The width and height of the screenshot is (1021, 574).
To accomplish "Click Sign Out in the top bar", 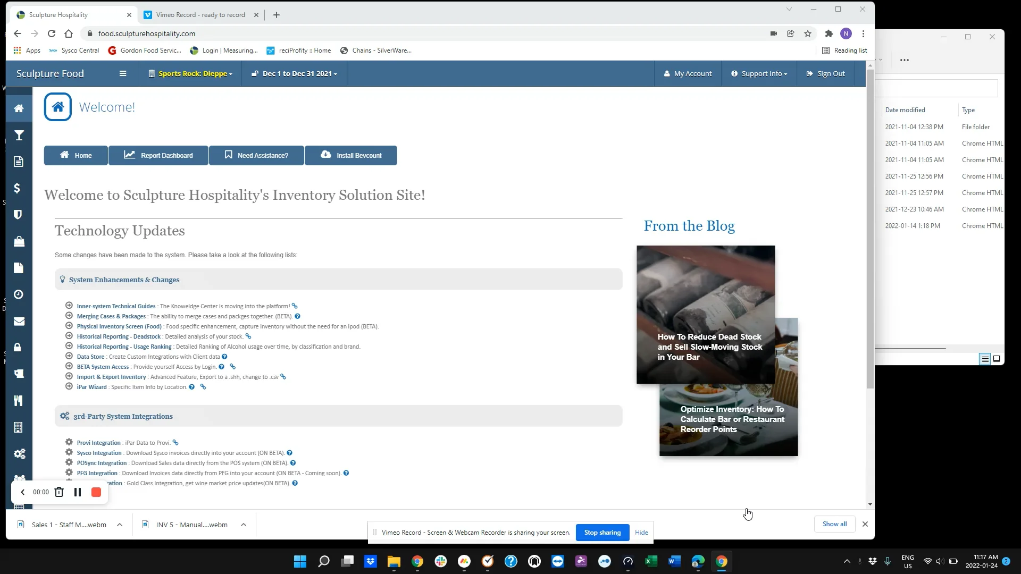I will 825,74.
